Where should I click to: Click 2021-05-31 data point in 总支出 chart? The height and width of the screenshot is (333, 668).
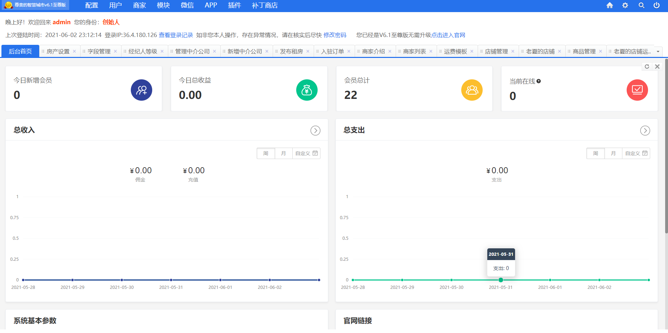click(501, 280)
